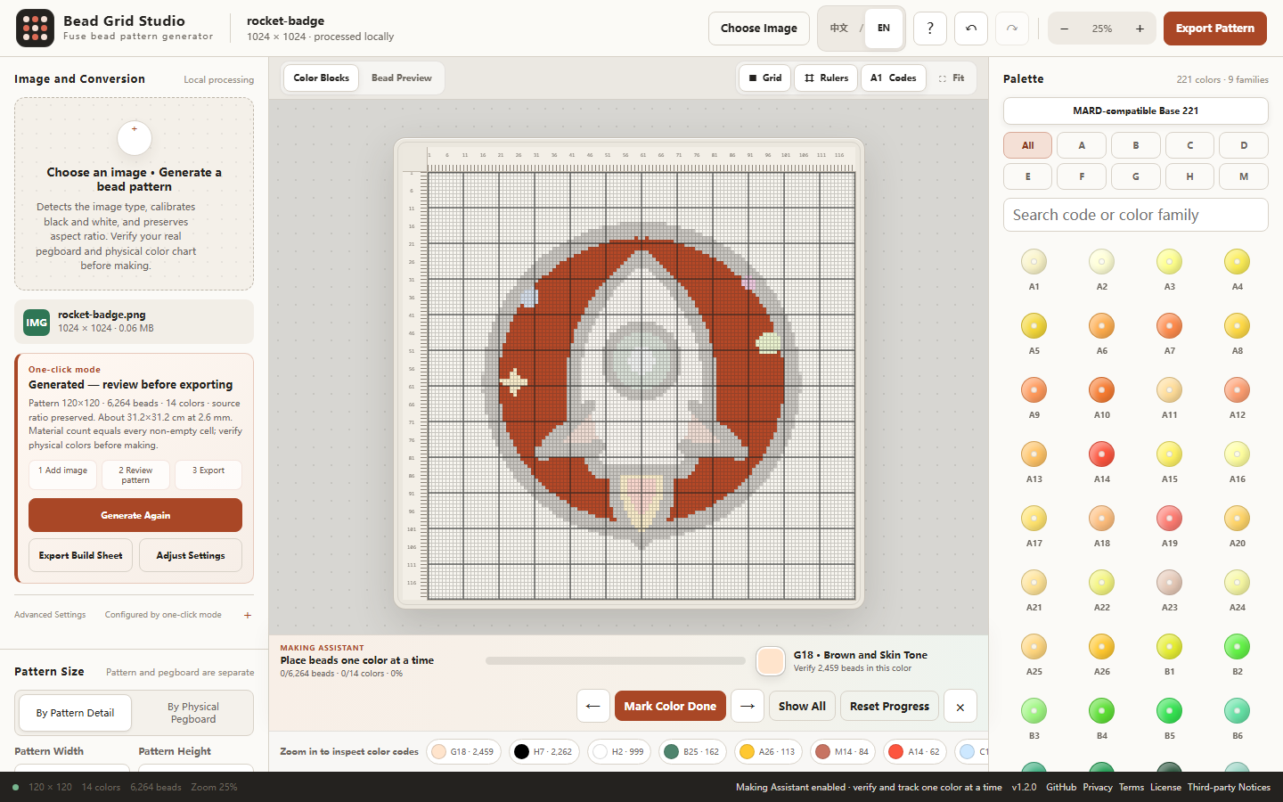Open Adjust Settings

tap(191, 555)
